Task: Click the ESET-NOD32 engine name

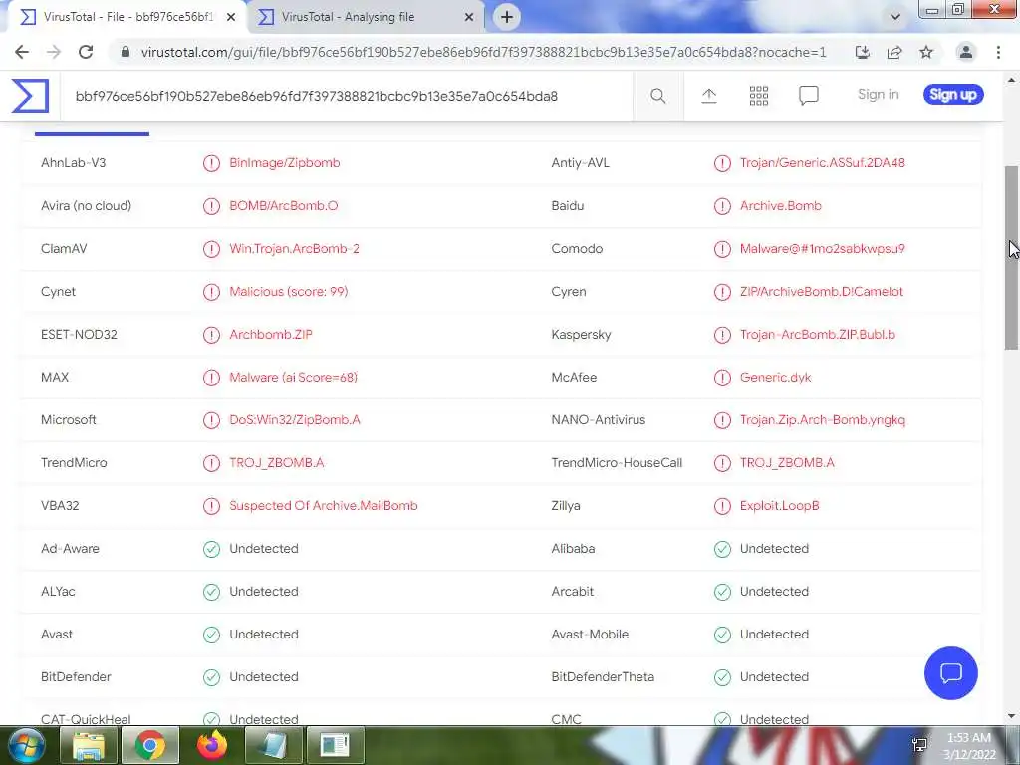Action: click(x=79, y=335)
